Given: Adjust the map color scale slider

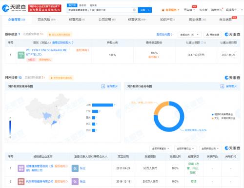Looking at the screenshot, I should point(10,128).
